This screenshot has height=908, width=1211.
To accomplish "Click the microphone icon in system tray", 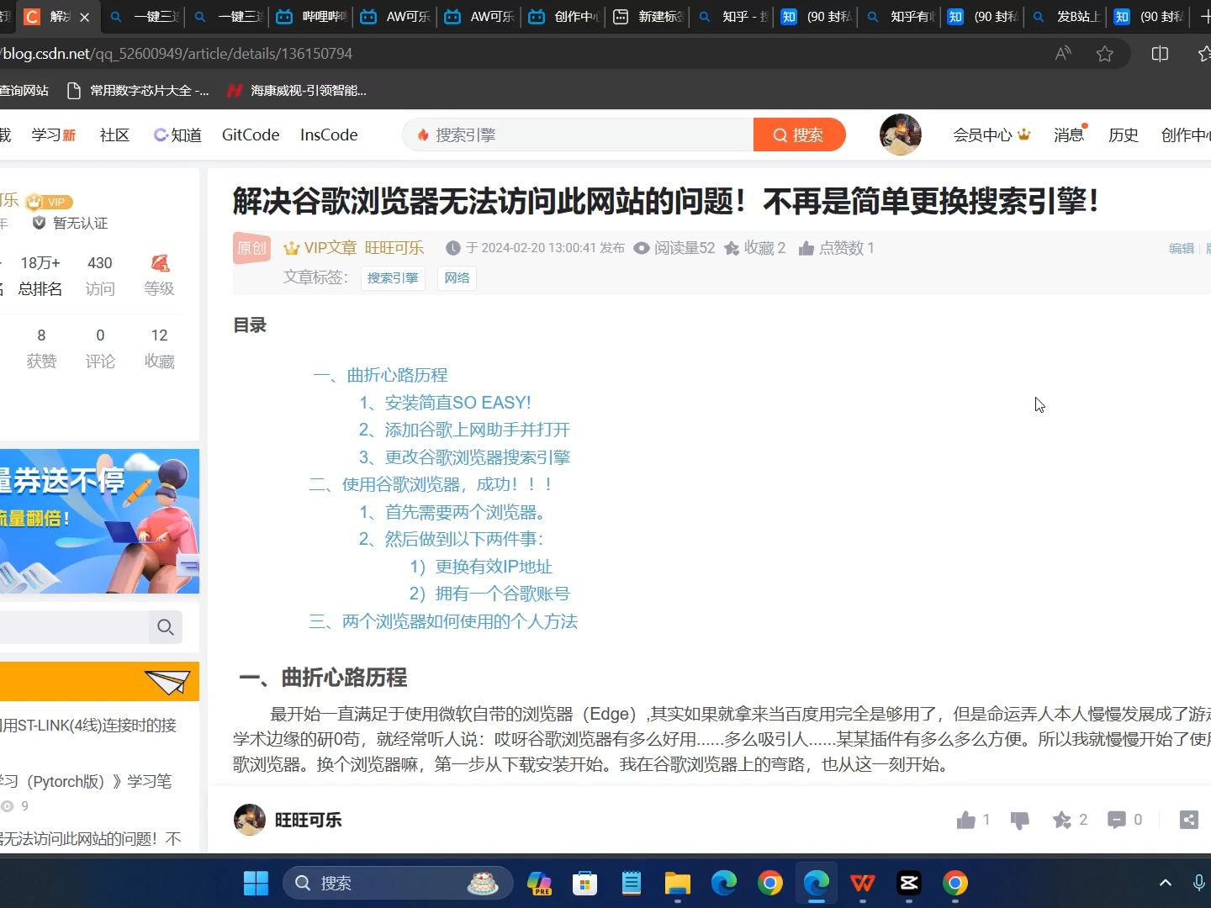I will (x=1199, y=883).
